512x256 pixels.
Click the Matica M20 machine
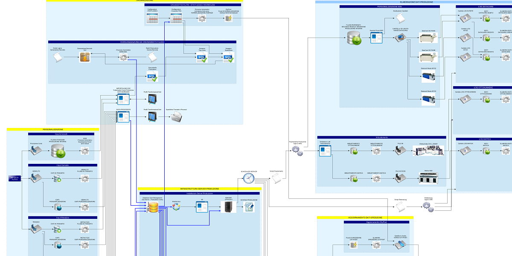click(428, 179)
